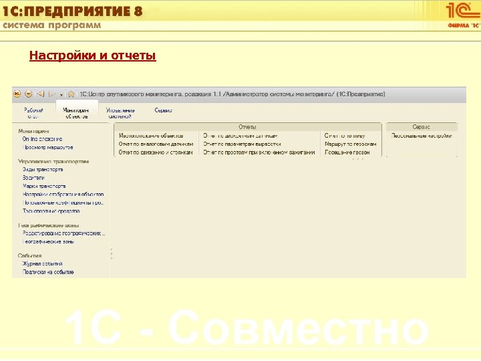The height and width of the screenshot is (361, 481).
Task: Open Отчет по аналоговым датчикам
Action: click(x=156, y=144)
